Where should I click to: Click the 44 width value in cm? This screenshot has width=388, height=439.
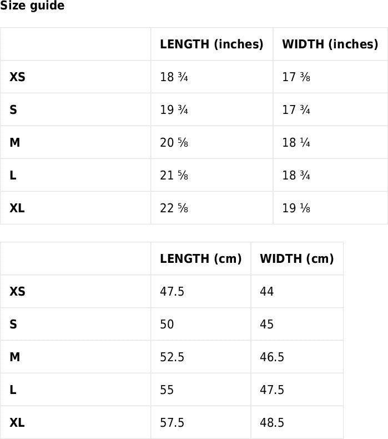267,292
